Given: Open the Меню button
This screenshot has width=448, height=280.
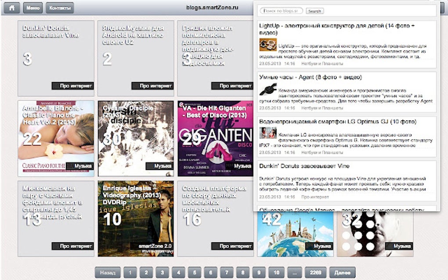Looking at the screenshot, I should (x=33, y=8).
